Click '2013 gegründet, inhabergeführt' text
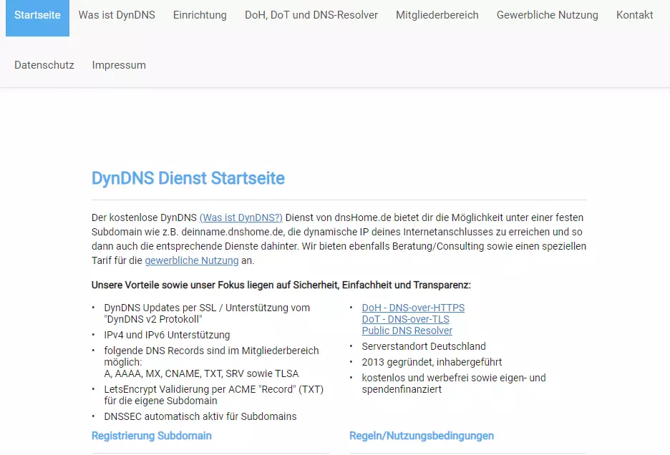 (x=432, y=362)
